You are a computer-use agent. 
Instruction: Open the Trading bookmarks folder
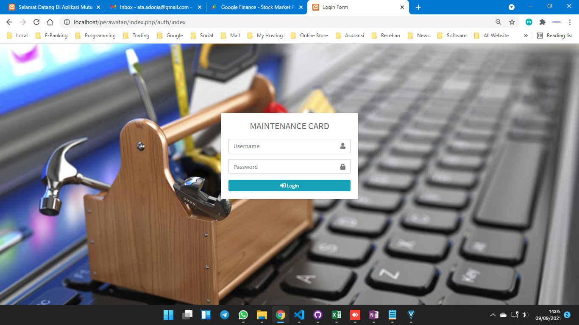point(136,36)
